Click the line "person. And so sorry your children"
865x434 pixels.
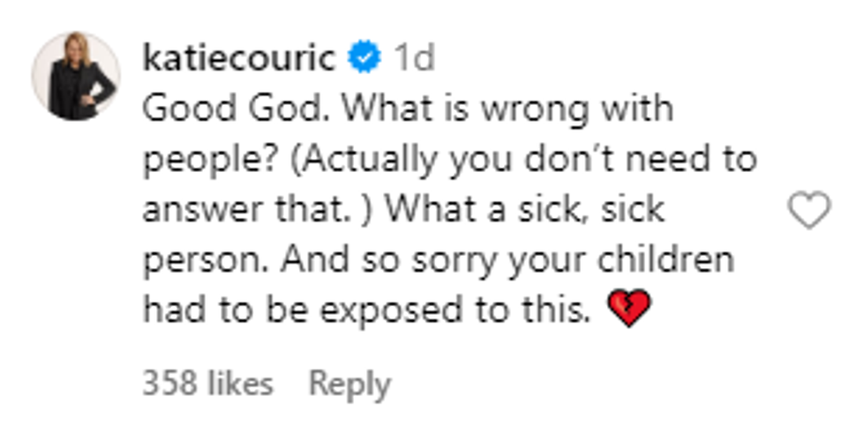[x=438, y=260]
